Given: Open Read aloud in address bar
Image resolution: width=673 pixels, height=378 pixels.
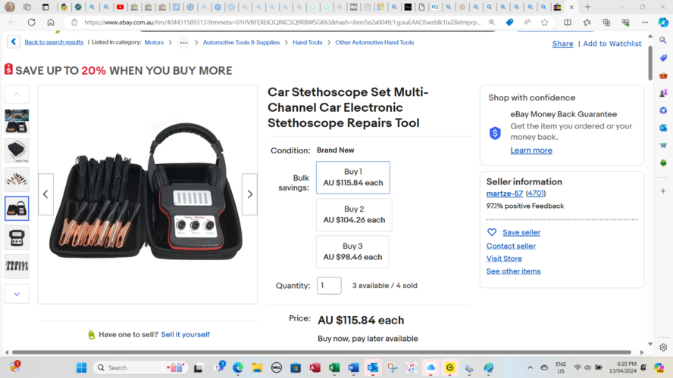Looking at the screenshot, I should tap(527, 22).
